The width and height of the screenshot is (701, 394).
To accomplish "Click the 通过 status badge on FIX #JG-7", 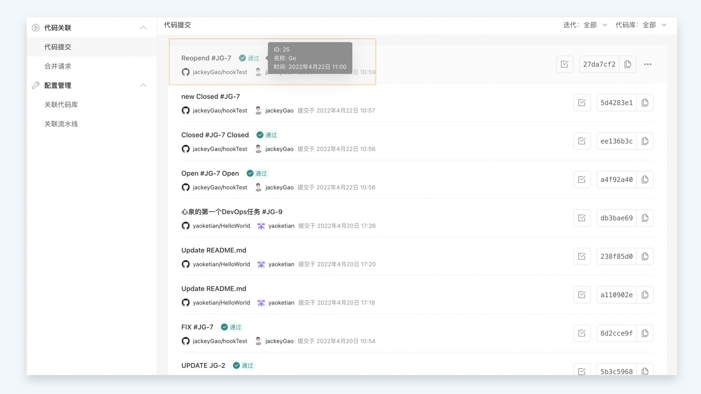I will pyautogui.click(x=231, y=327).
